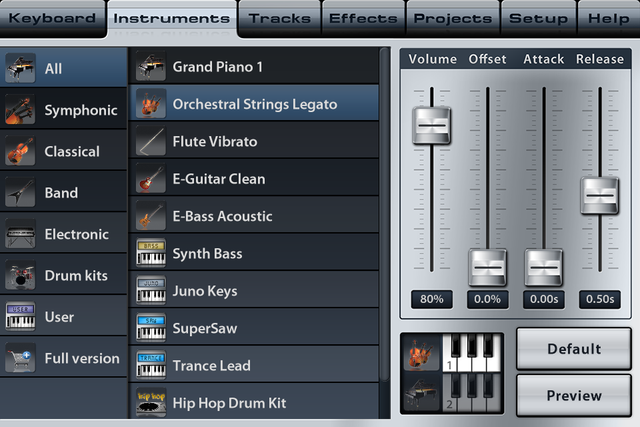Click the Hip Hop Drum Kit icon

pos(151,402)
